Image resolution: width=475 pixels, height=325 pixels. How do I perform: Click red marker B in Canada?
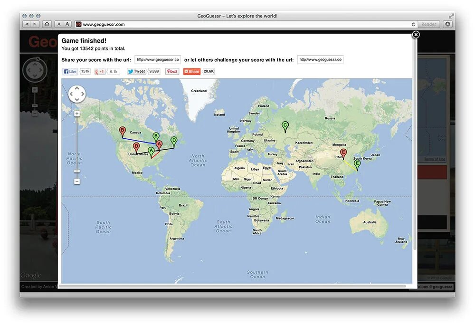123,132
